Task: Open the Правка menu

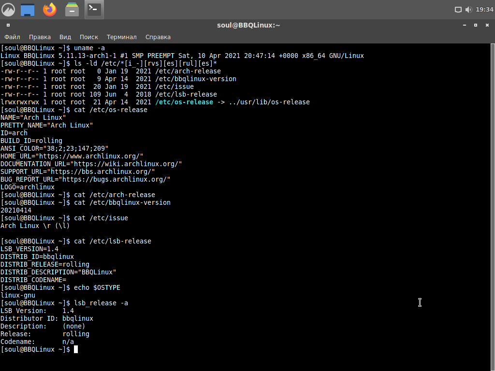Action: (x=40, y=37)
